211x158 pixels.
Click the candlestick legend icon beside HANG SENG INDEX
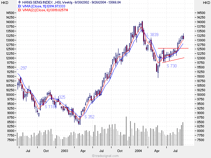coord(19,2)
